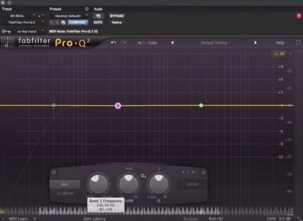Open the Help menu
This screenshot has height=221, width=303.
click(280, 43)
